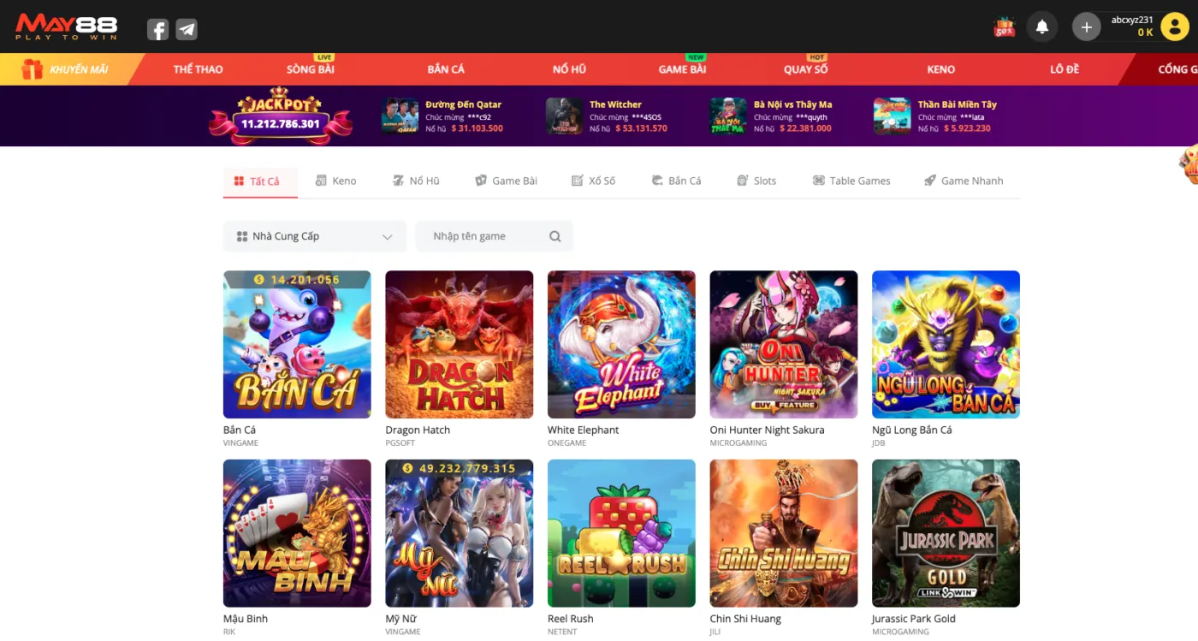The height and width of the screenshot is (641, 1198).
Task: Select the Bắn Cá category tab
Action: click(676, 181)
